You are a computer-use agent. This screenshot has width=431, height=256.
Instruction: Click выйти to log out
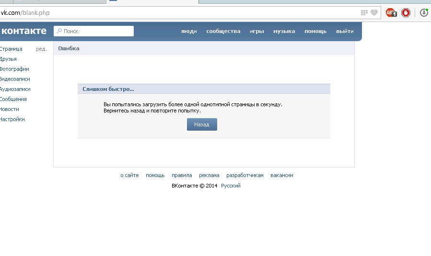(x=345, y=31)
